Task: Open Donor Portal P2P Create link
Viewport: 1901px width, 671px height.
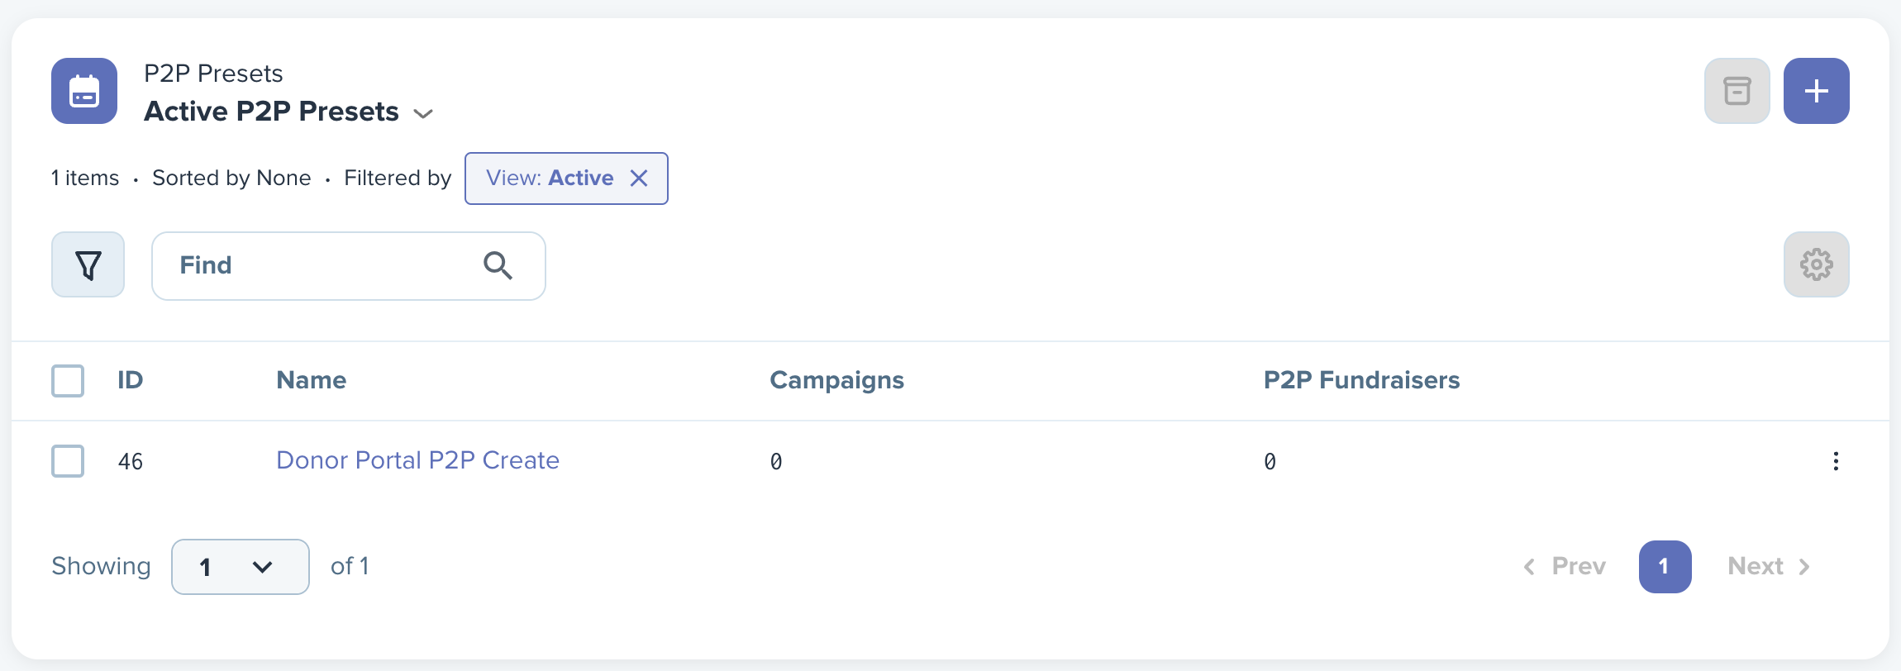Action: (417, 460)
